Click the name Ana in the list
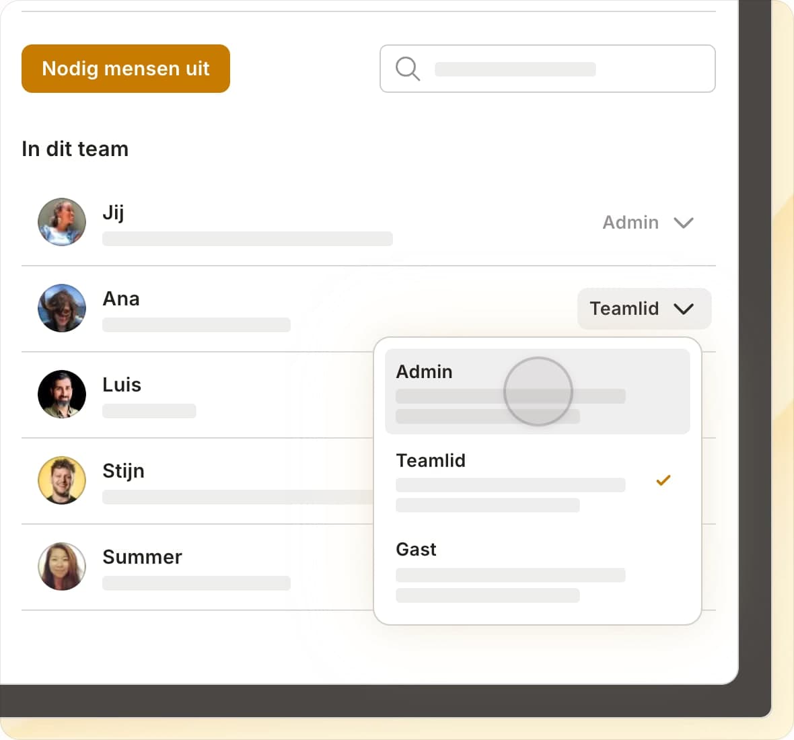 click(x=121, y=299)
